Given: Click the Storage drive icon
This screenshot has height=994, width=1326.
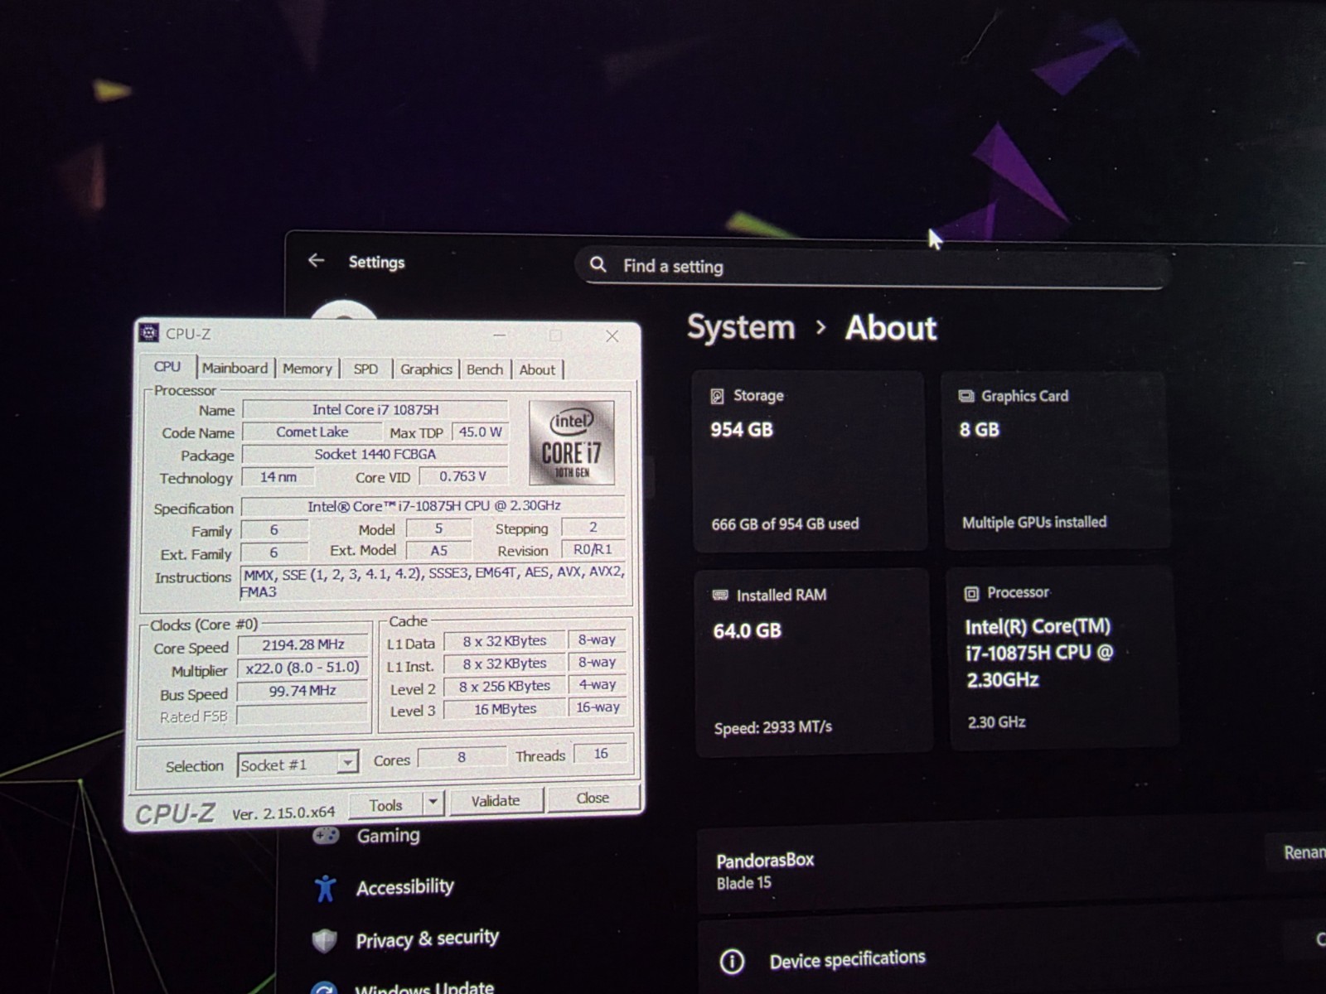Looking at the screenshot, I should pos(717,396).
